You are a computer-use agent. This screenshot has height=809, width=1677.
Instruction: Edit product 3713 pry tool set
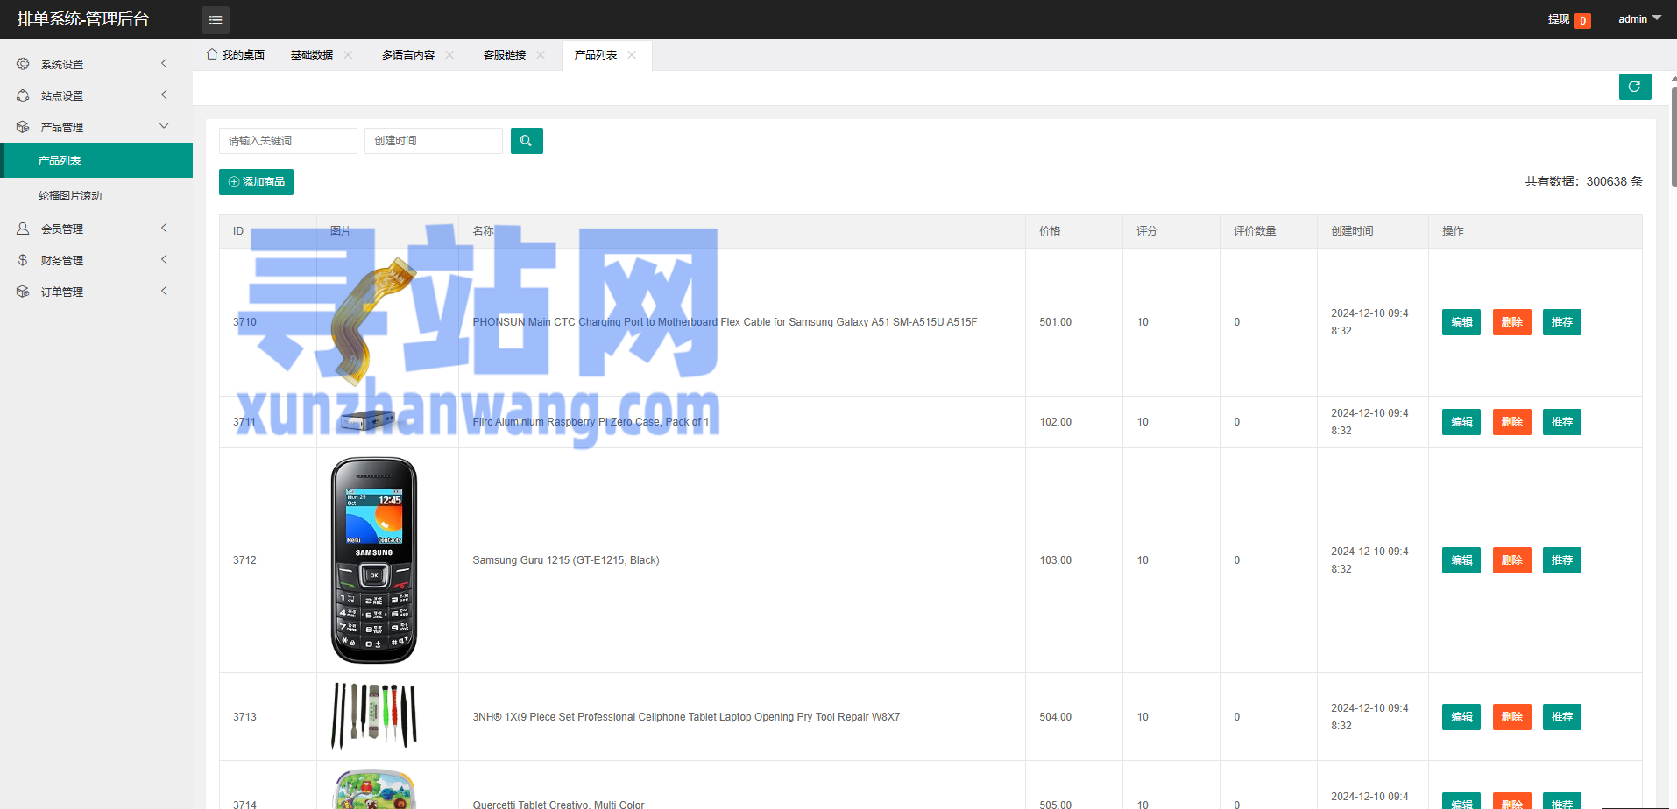(x=1461, y=717)
